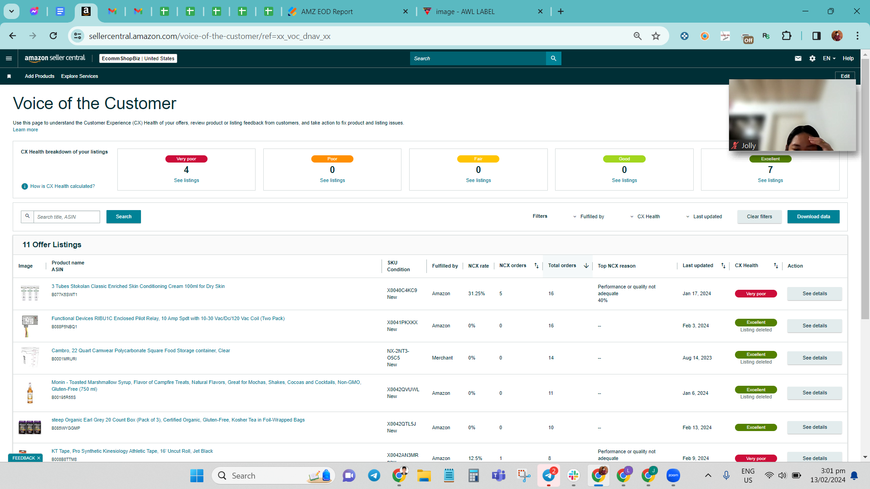Open Calculator from taskbar

click(474, 476)
